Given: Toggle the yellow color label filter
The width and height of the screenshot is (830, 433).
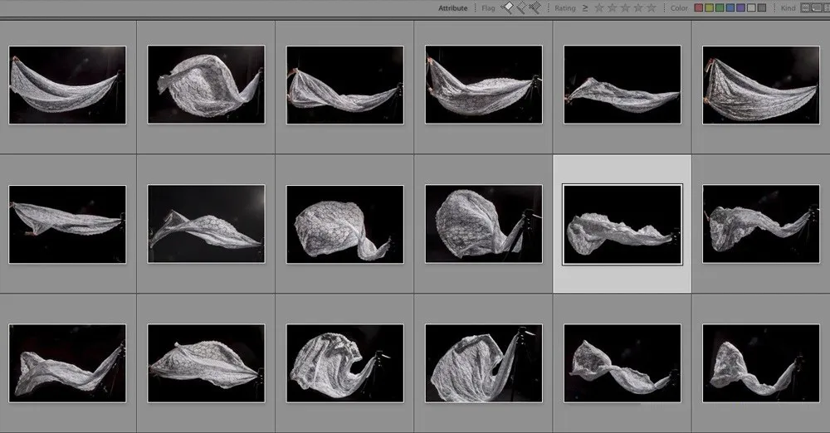Looking at the screenshot, I should pos(710,8).
